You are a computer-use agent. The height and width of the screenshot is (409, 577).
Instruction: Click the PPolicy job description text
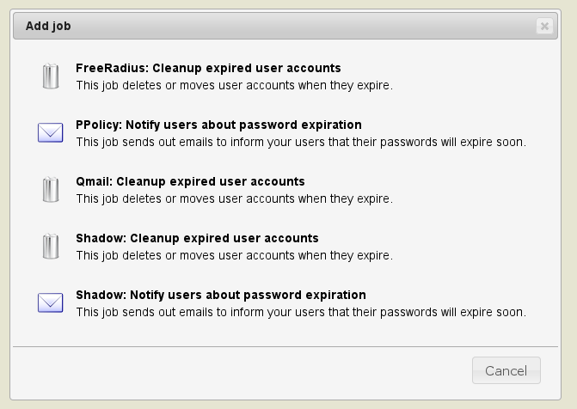300,142
